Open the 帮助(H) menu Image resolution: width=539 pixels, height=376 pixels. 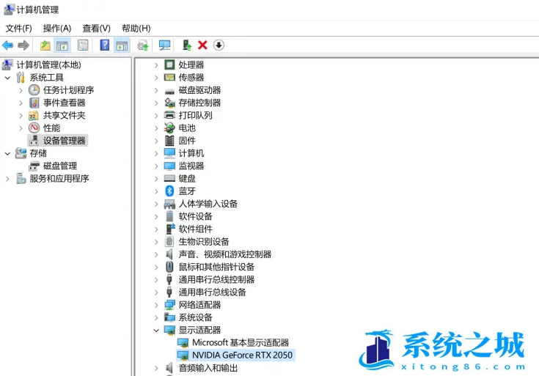[136, 28]
